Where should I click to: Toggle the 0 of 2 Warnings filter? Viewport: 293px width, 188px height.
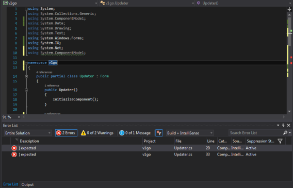97,133
